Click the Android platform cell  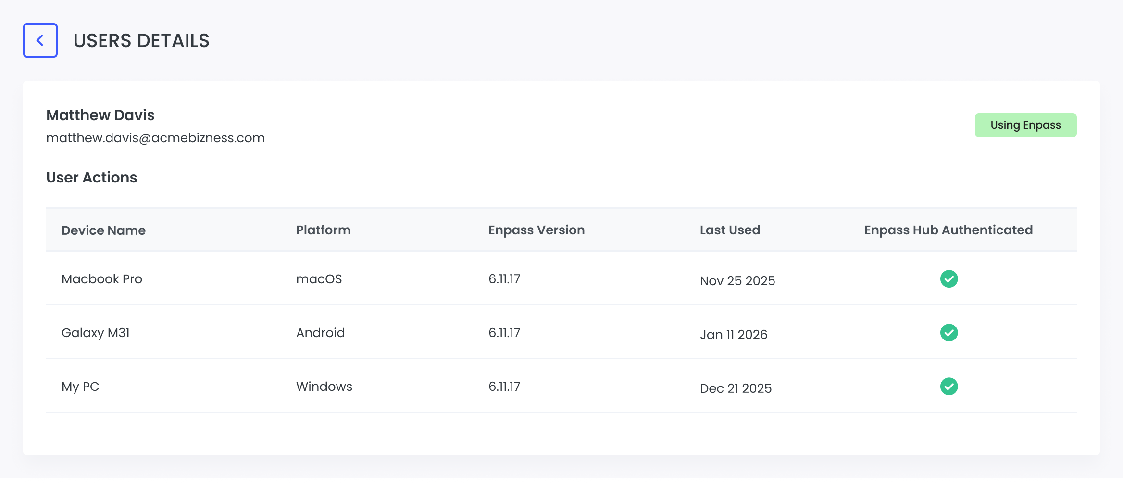320,333
